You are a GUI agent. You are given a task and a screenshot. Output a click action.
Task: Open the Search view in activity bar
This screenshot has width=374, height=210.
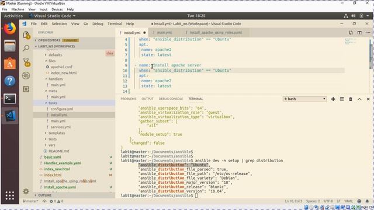pyautogui.click(x=26, y=48)
